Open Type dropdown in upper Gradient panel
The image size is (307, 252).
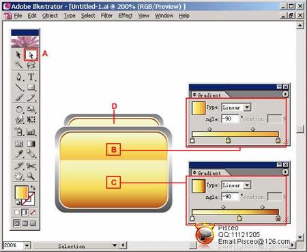[247, 107]
